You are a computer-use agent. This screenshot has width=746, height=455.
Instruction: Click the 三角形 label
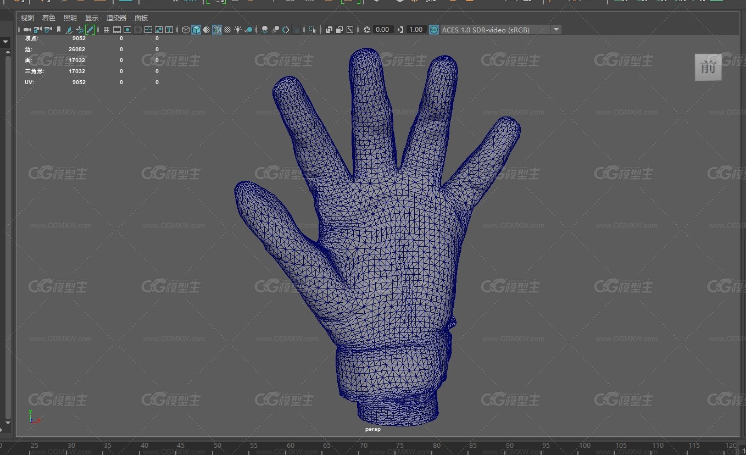[34, 71]
